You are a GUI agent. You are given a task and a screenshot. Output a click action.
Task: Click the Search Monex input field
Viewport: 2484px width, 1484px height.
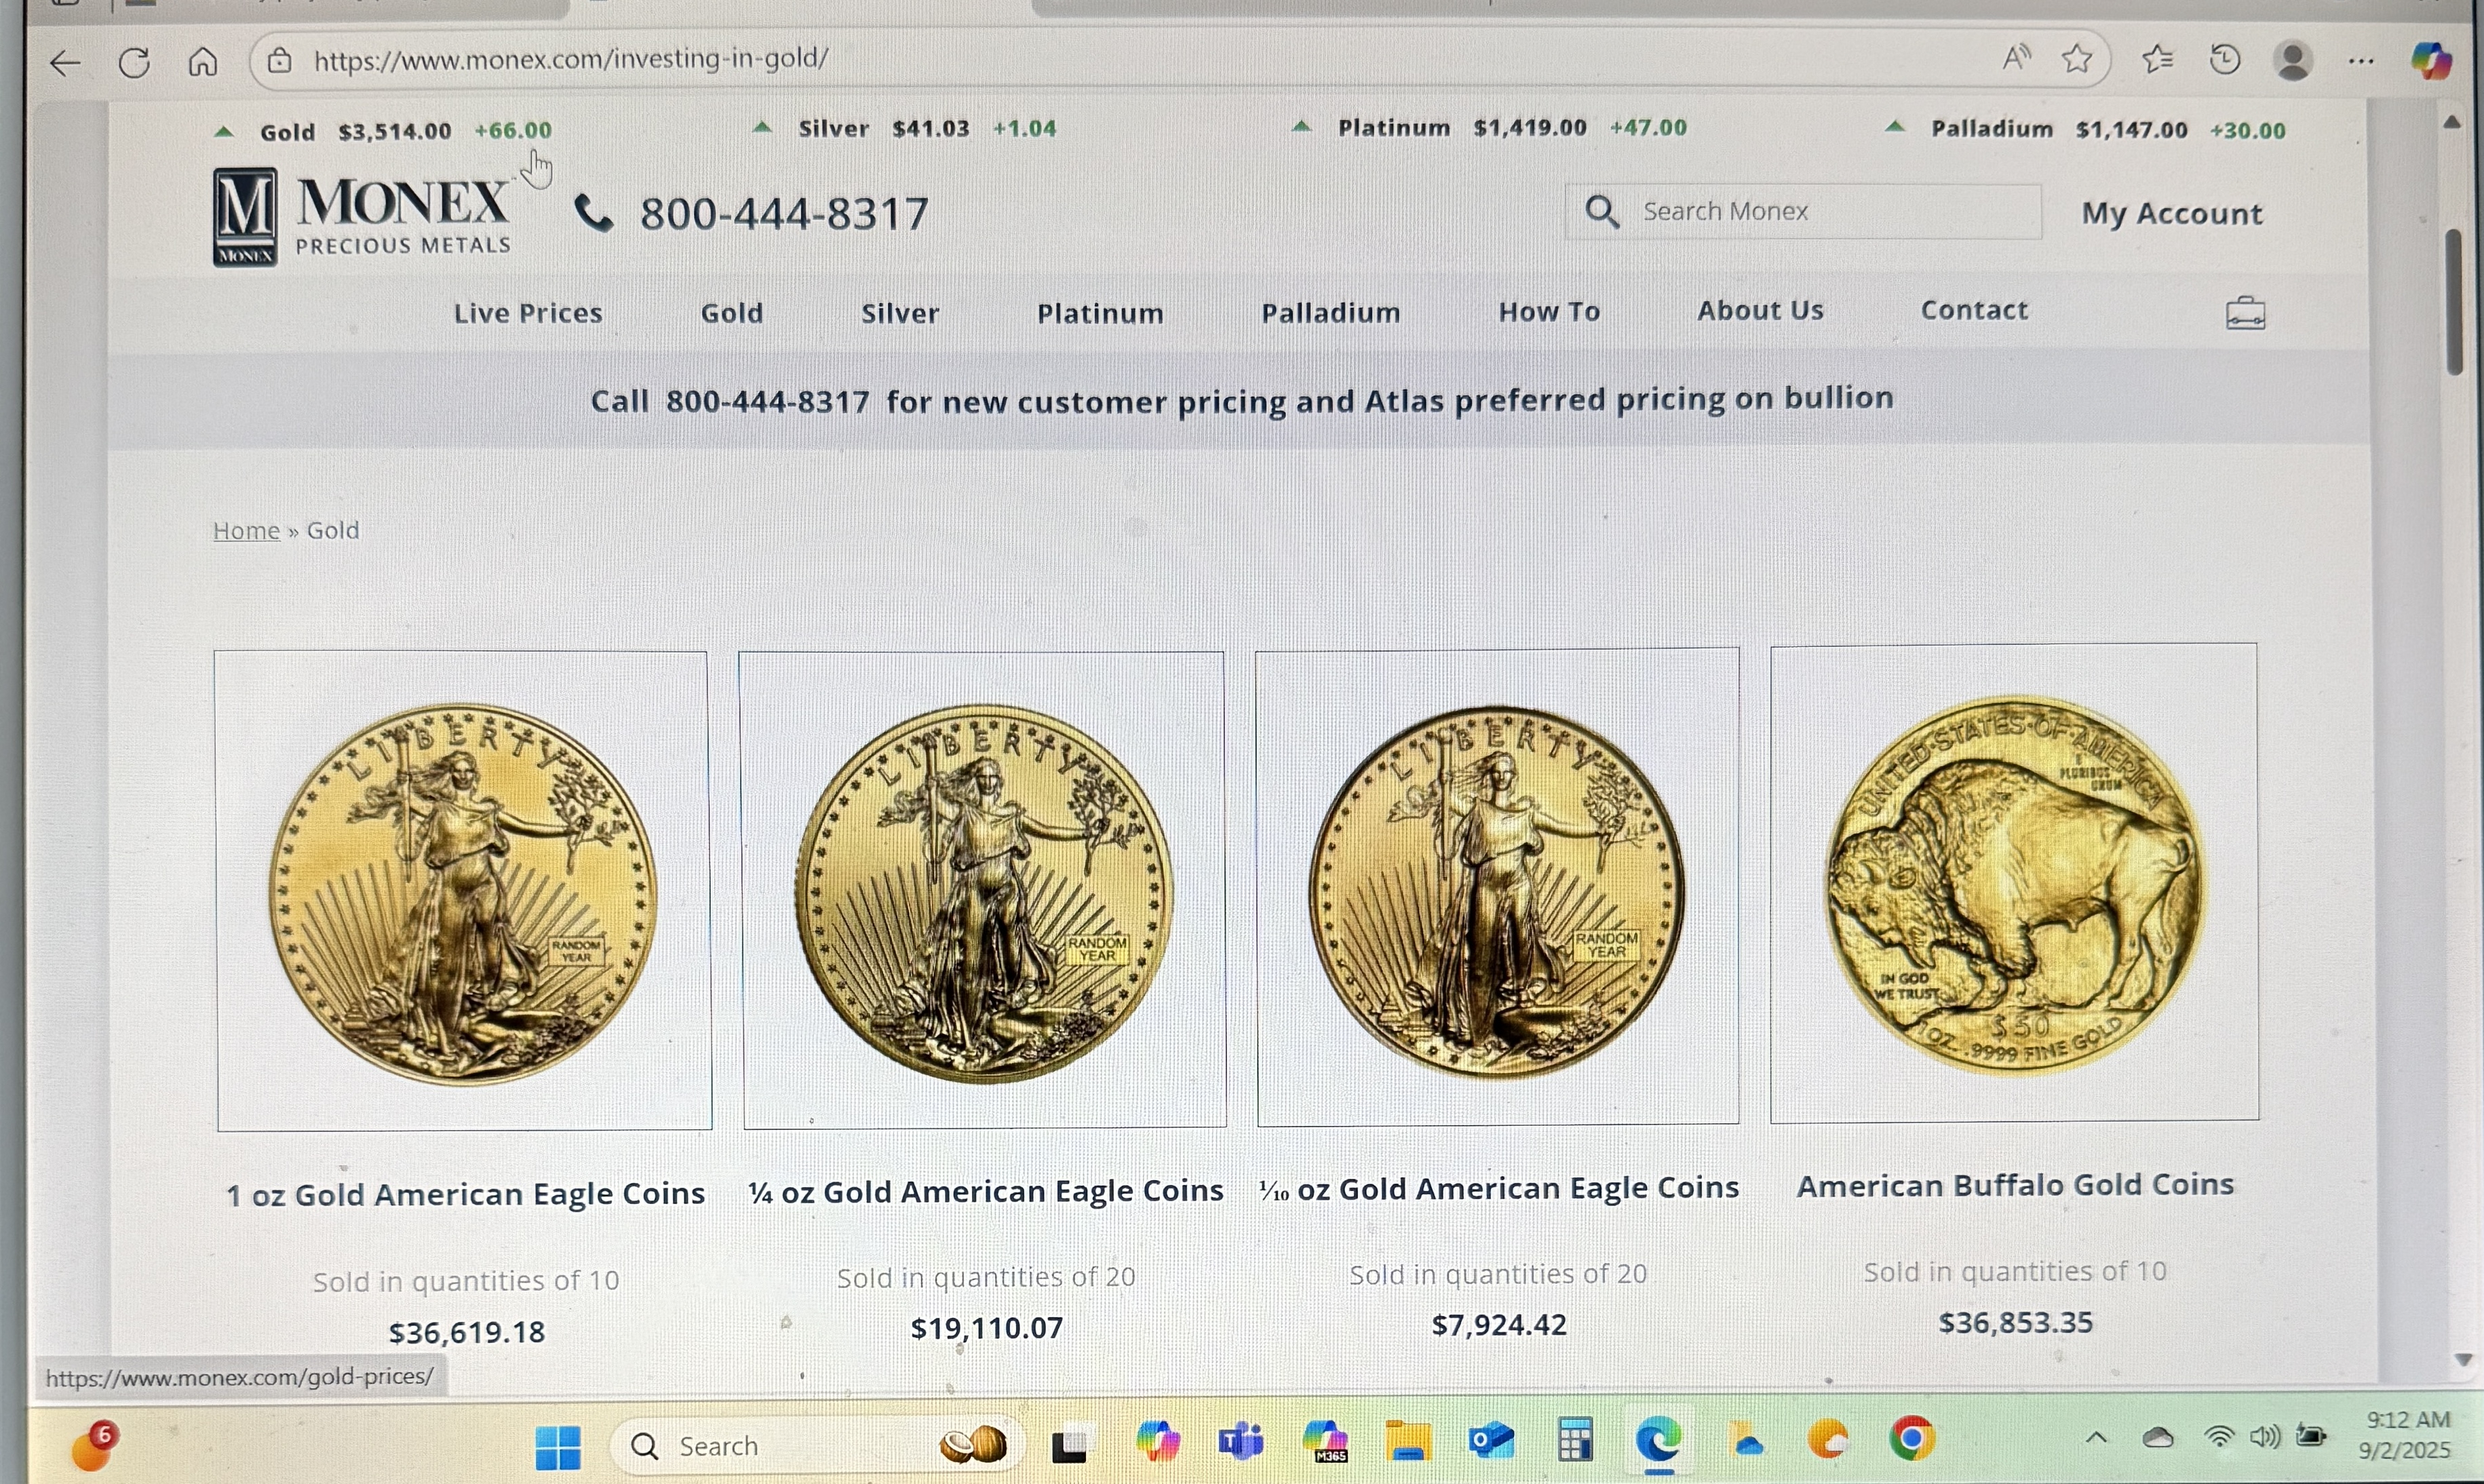click(1802, 211)
